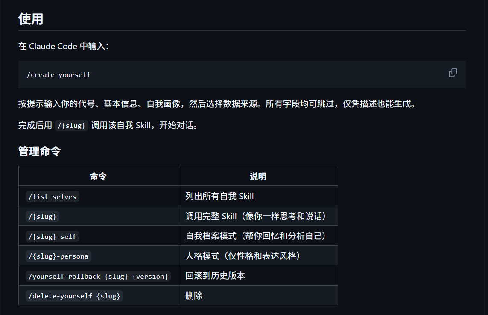
Task: Click the 使用 heading
Action: (30, 19)
